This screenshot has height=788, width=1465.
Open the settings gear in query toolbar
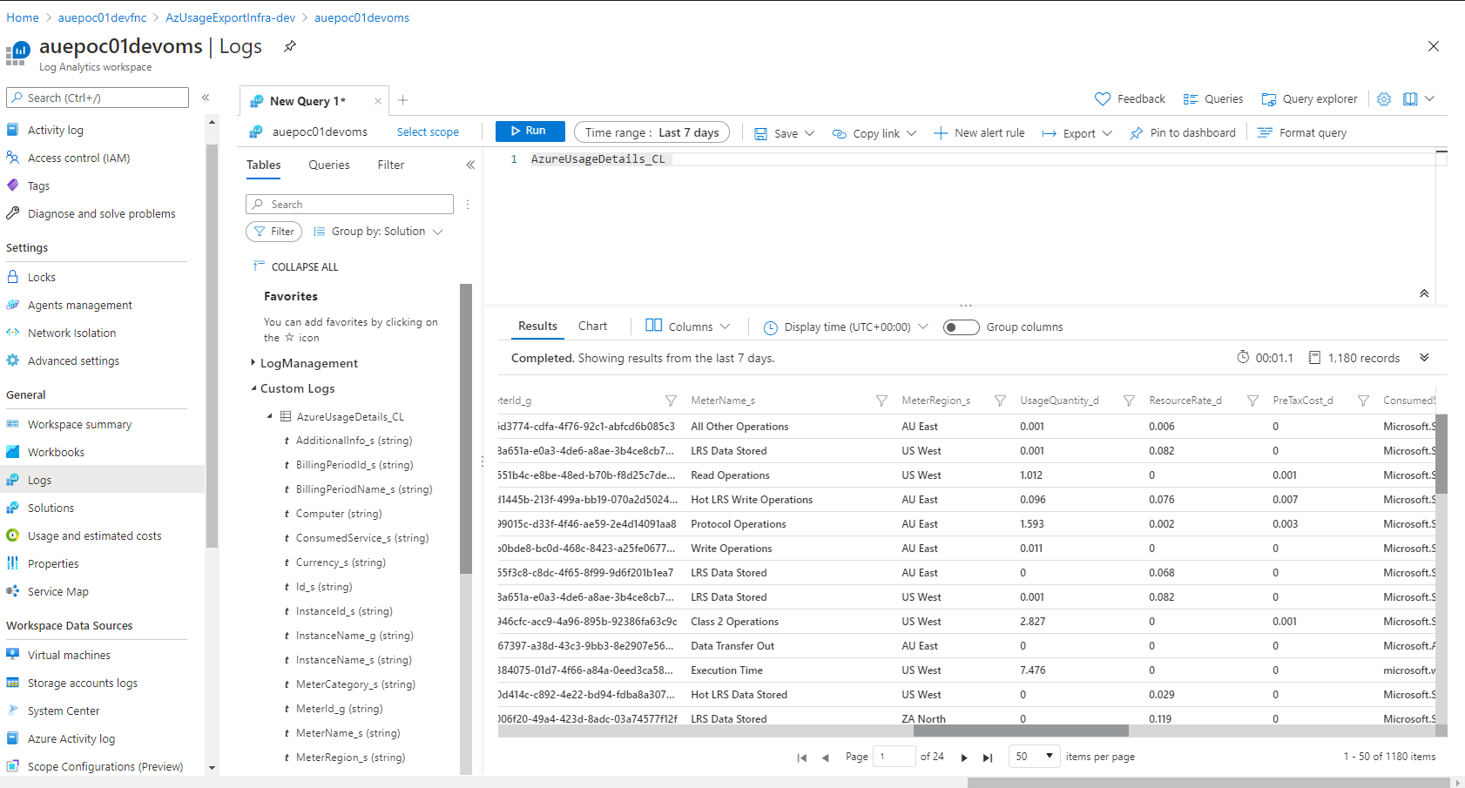click(1384, 98)
